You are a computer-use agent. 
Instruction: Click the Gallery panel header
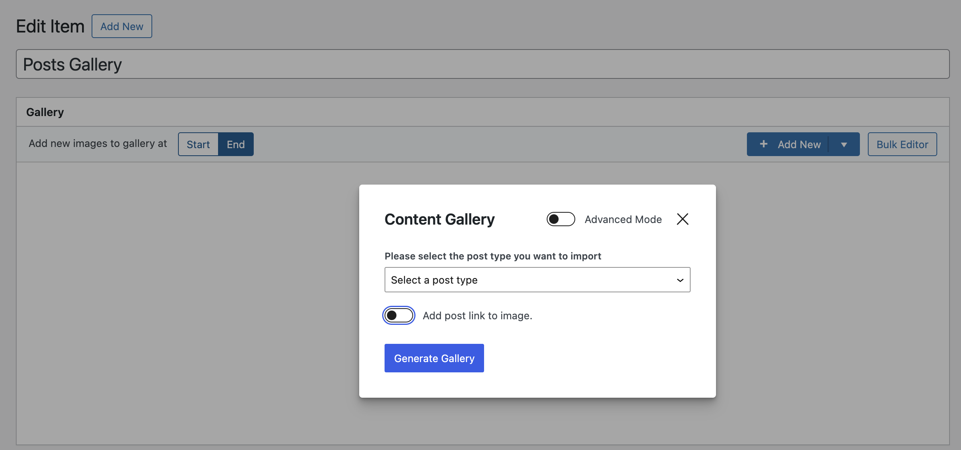45,112
